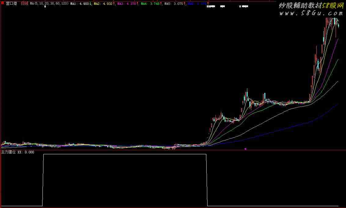Click the red icon before 营口港
346x208 pixels.
click(x=3, y=3)
